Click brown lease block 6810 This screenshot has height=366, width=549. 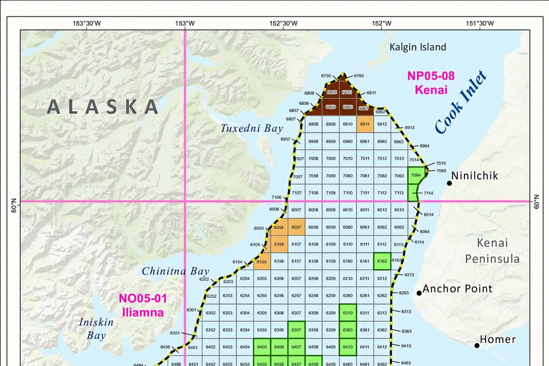coord(347,93)
